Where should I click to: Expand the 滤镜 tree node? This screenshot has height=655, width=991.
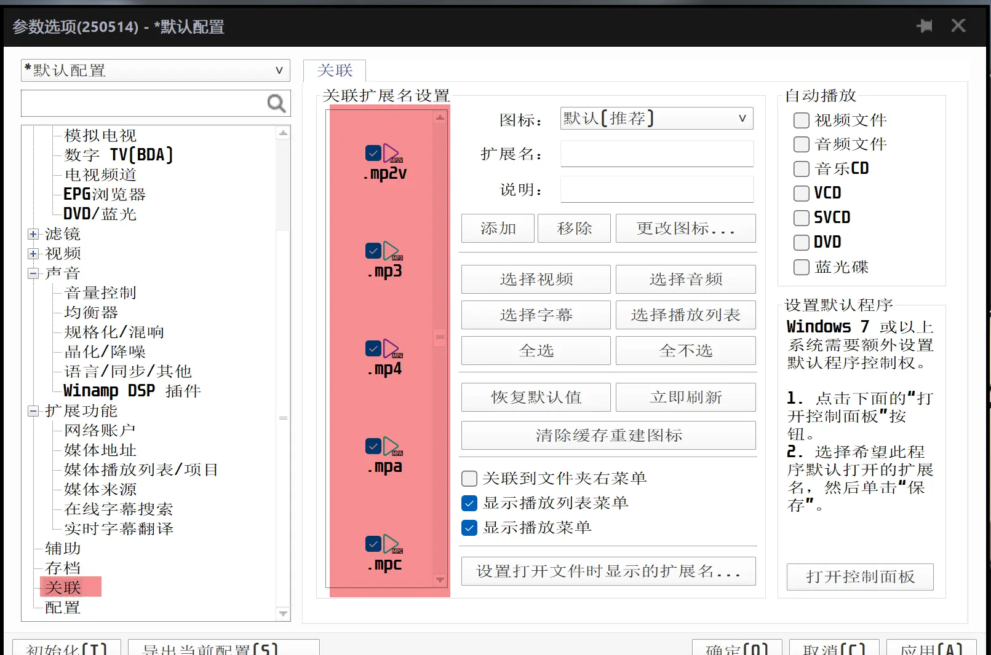[33, 234]
